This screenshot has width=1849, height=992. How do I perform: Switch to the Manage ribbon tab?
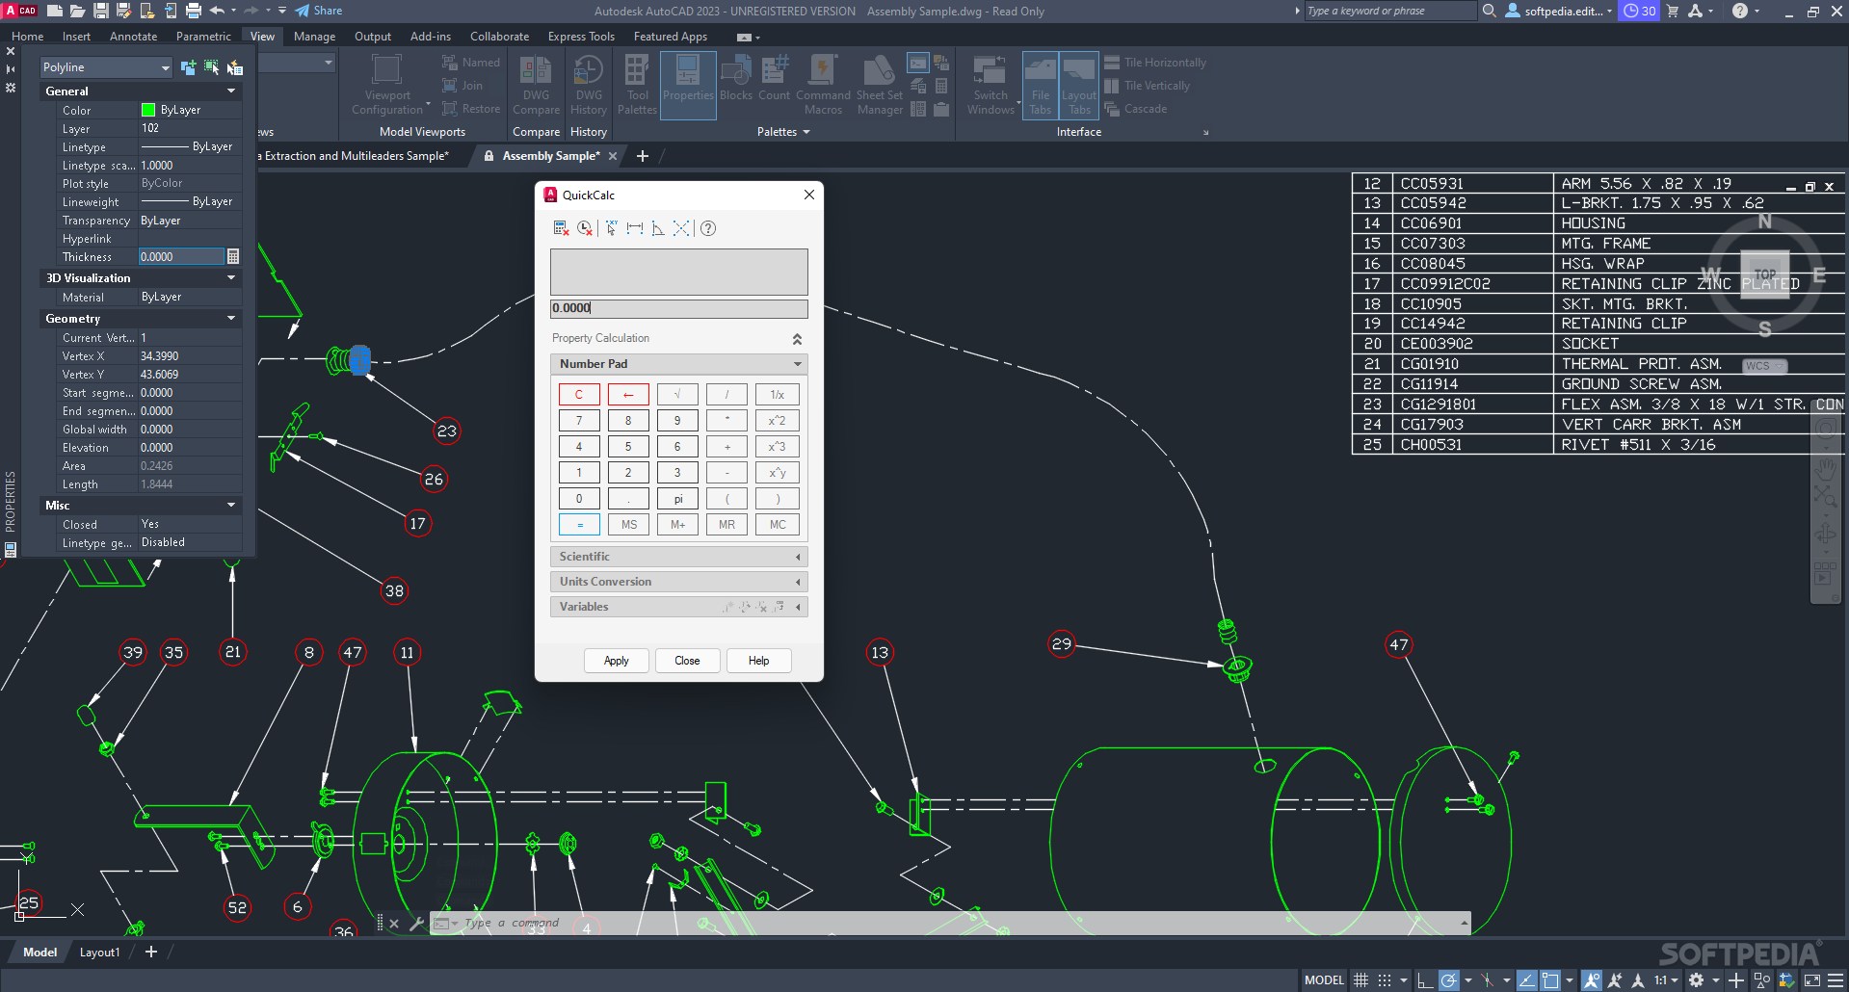coord(314,37)
